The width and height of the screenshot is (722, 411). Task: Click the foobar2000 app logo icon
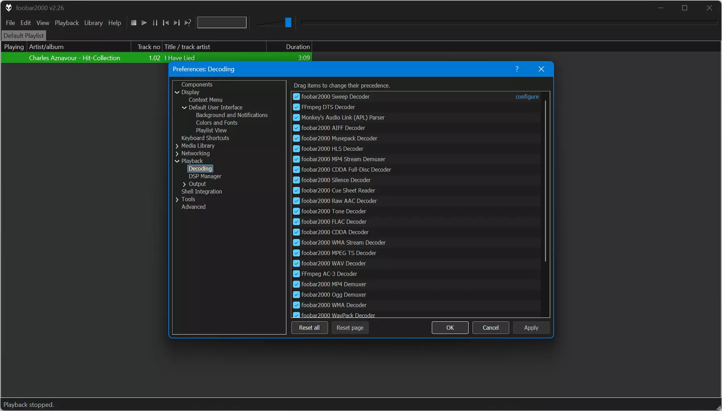click(x=8, y=8)
